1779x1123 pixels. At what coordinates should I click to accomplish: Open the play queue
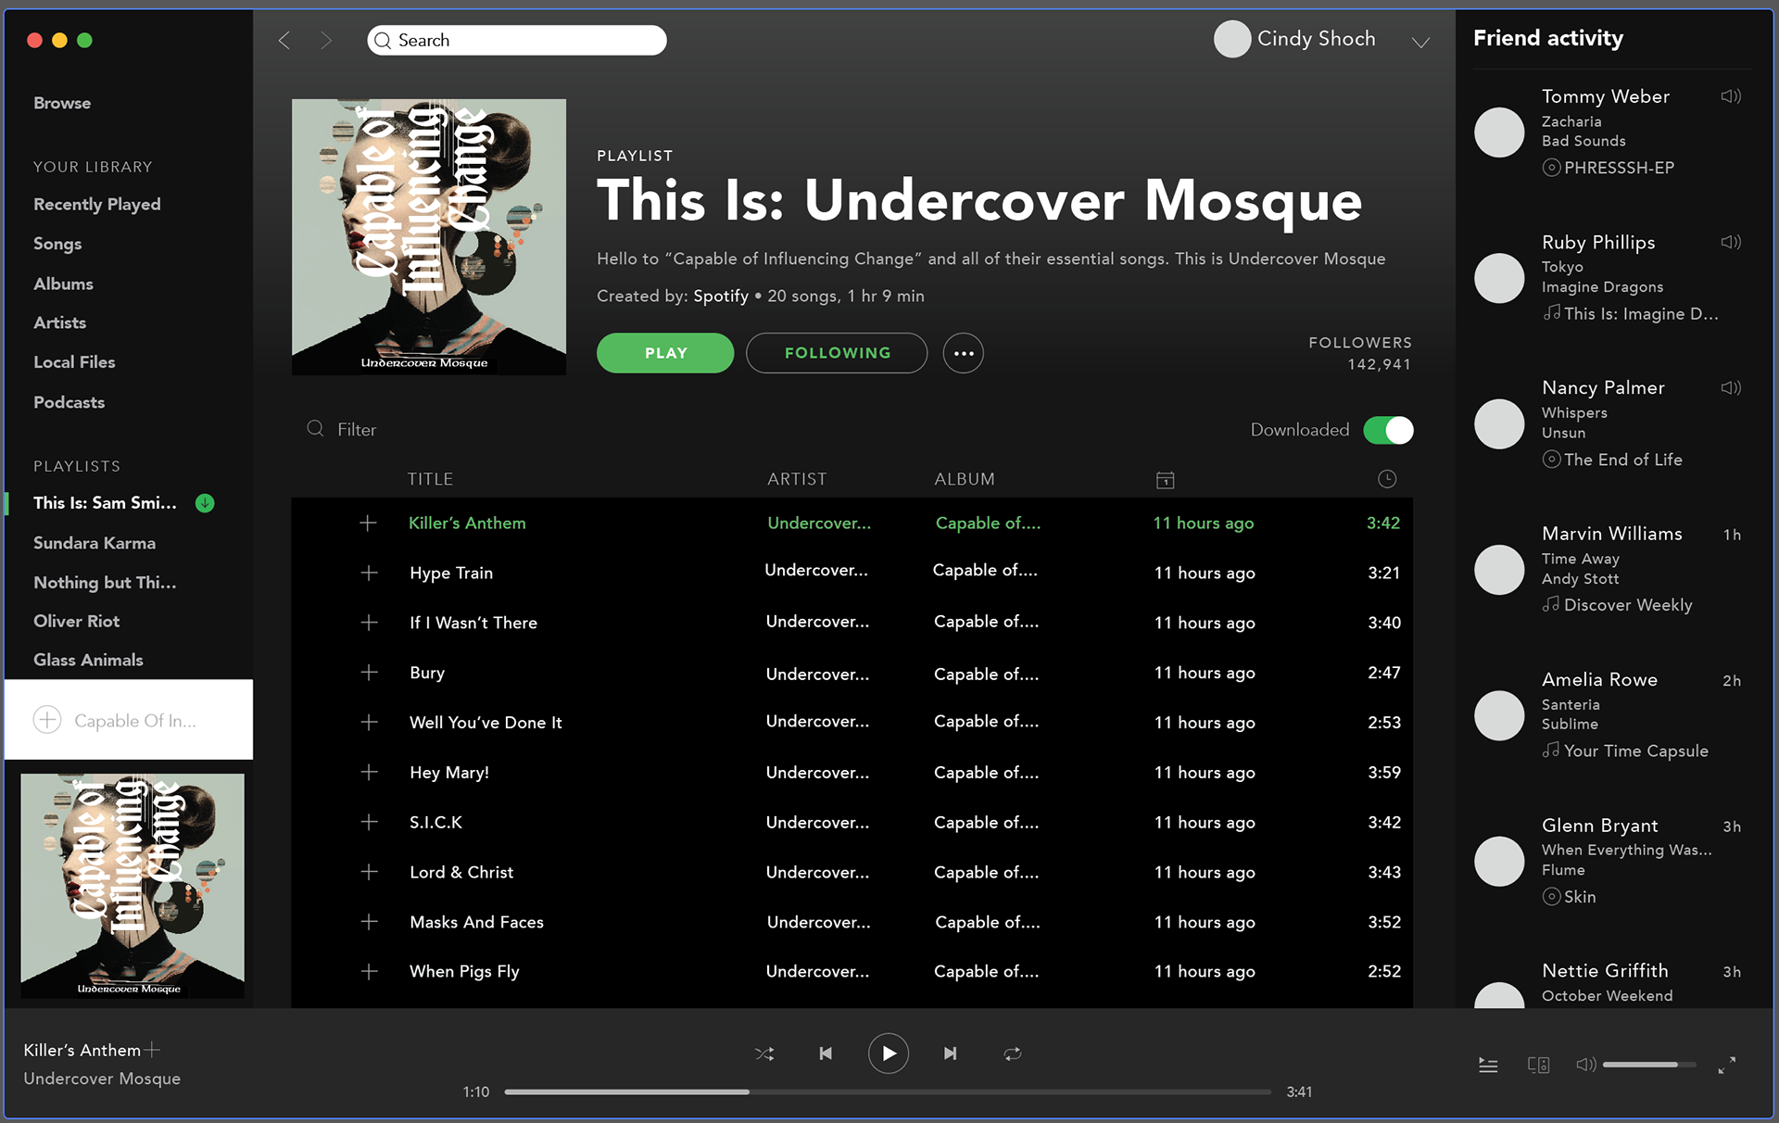1488,1065
